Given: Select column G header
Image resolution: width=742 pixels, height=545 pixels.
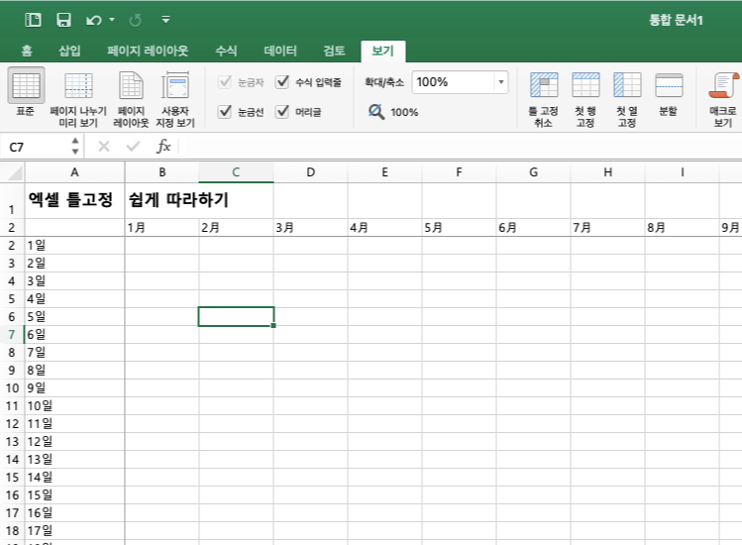Looking at the screenshot, I should (533, 172).
